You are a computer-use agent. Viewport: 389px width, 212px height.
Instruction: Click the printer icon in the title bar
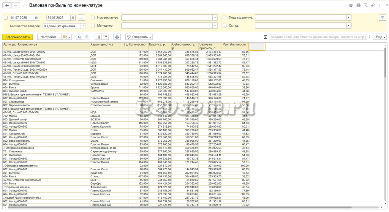pos(359,5)
